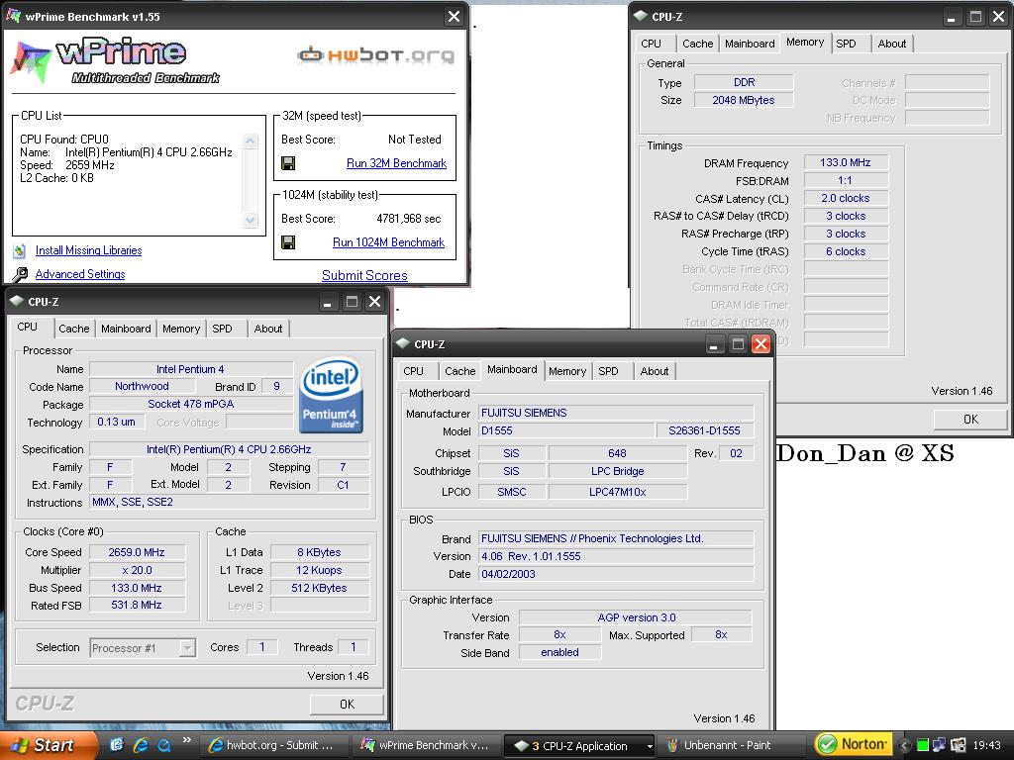
Task: Click the save icon beside Run 32M Benchmark
Action: [x=288, y=163]
